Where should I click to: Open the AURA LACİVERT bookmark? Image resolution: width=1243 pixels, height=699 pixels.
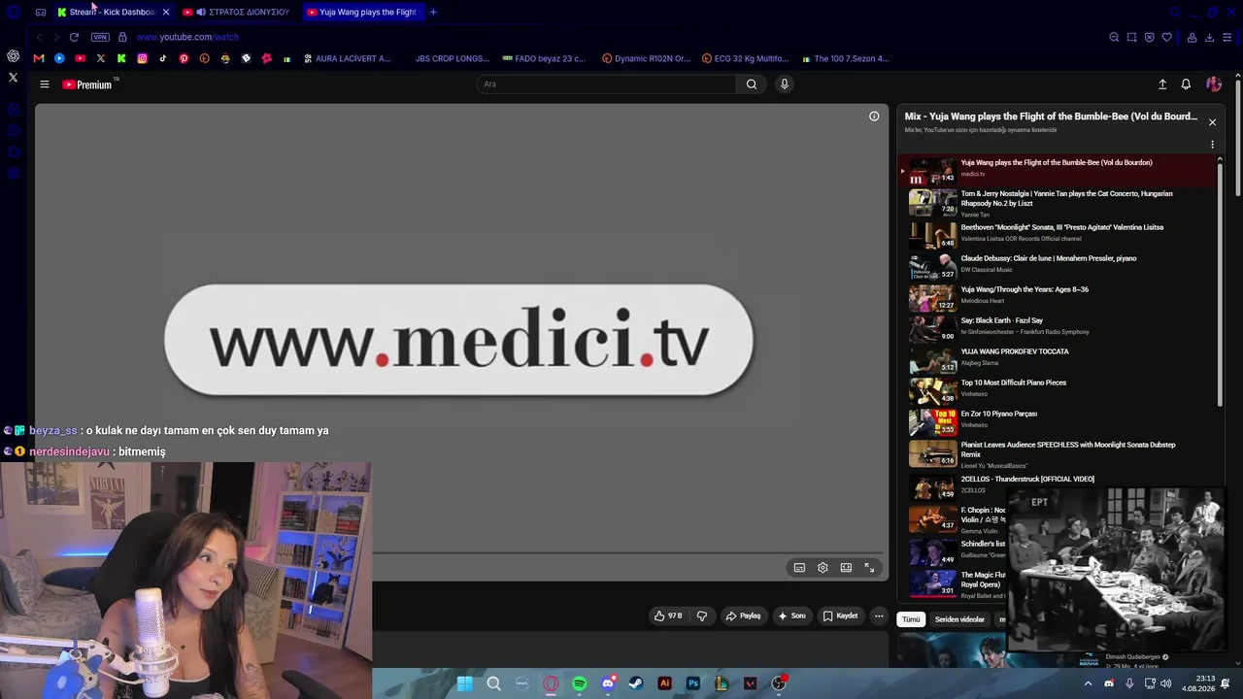[x=347, y=58]
